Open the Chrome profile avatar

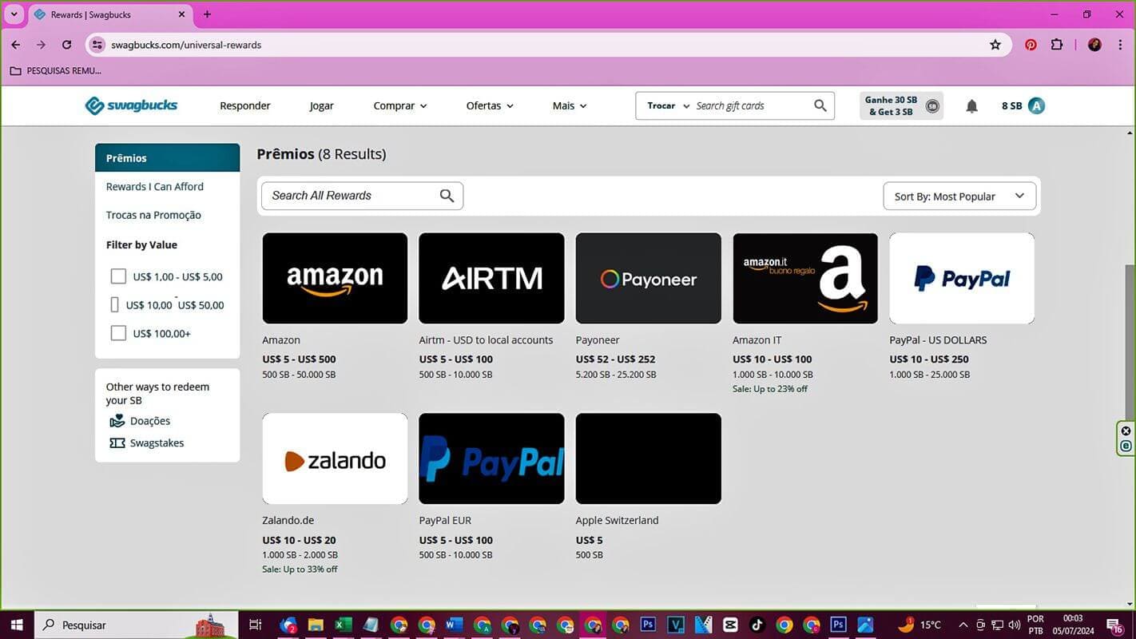pyautogui.click(x=1094, y=45)
